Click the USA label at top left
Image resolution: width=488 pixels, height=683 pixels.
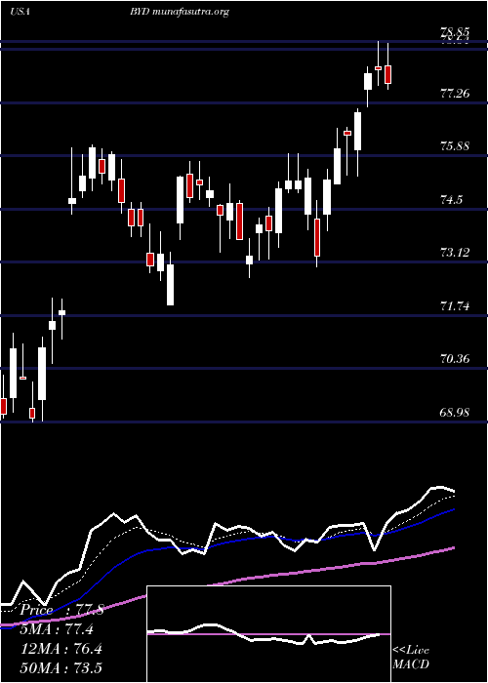pyautogui.click(x=20, y=12)
